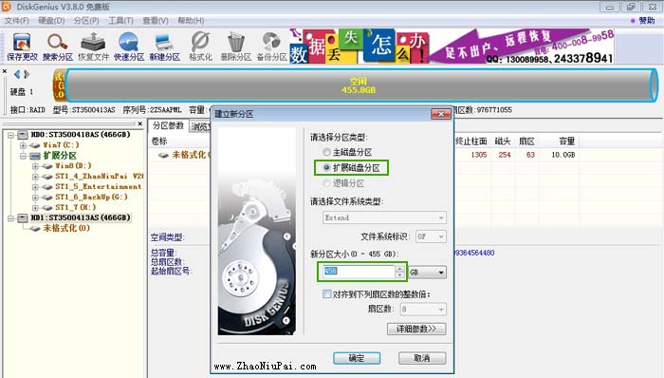Expand the ST1_5_Entertainment tree node
Image resolution: width=664 pixels, height=378 pixels.
(36, 187)
